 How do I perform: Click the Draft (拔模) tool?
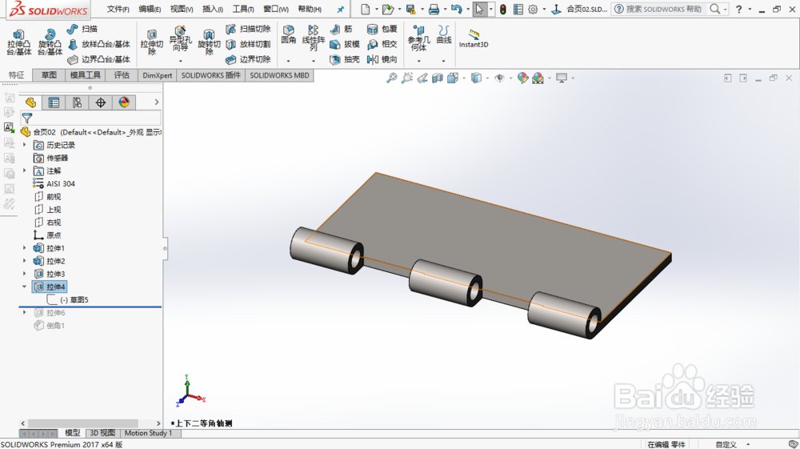[345, 44]
